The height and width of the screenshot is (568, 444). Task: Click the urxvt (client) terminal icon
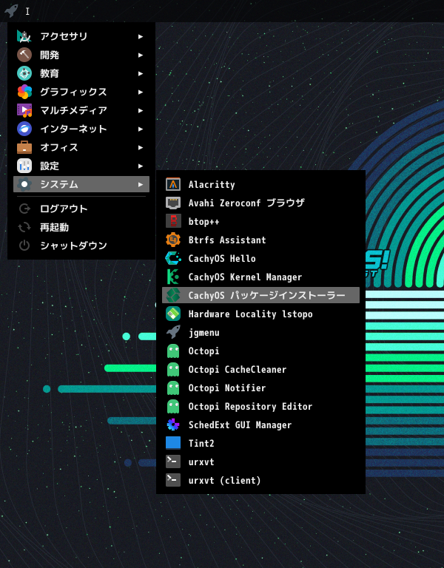173,480
